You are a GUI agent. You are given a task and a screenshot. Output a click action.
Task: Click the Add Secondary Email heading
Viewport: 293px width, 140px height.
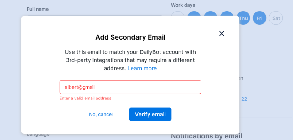coord(130,37)
